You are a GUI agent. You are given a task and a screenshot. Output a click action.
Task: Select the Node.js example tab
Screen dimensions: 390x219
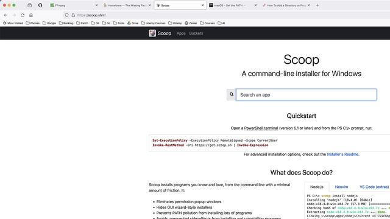[317, 187]
